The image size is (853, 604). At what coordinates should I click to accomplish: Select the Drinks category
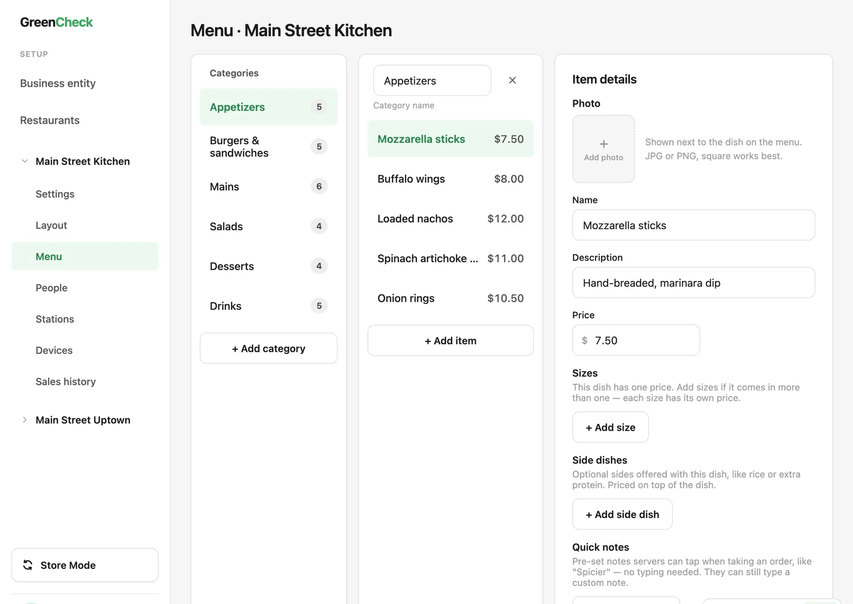coord(269,306)
